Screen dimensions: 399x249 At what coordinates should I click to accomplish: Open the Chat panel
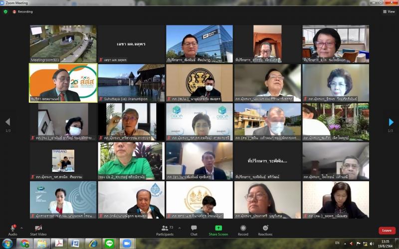(194, 230)
